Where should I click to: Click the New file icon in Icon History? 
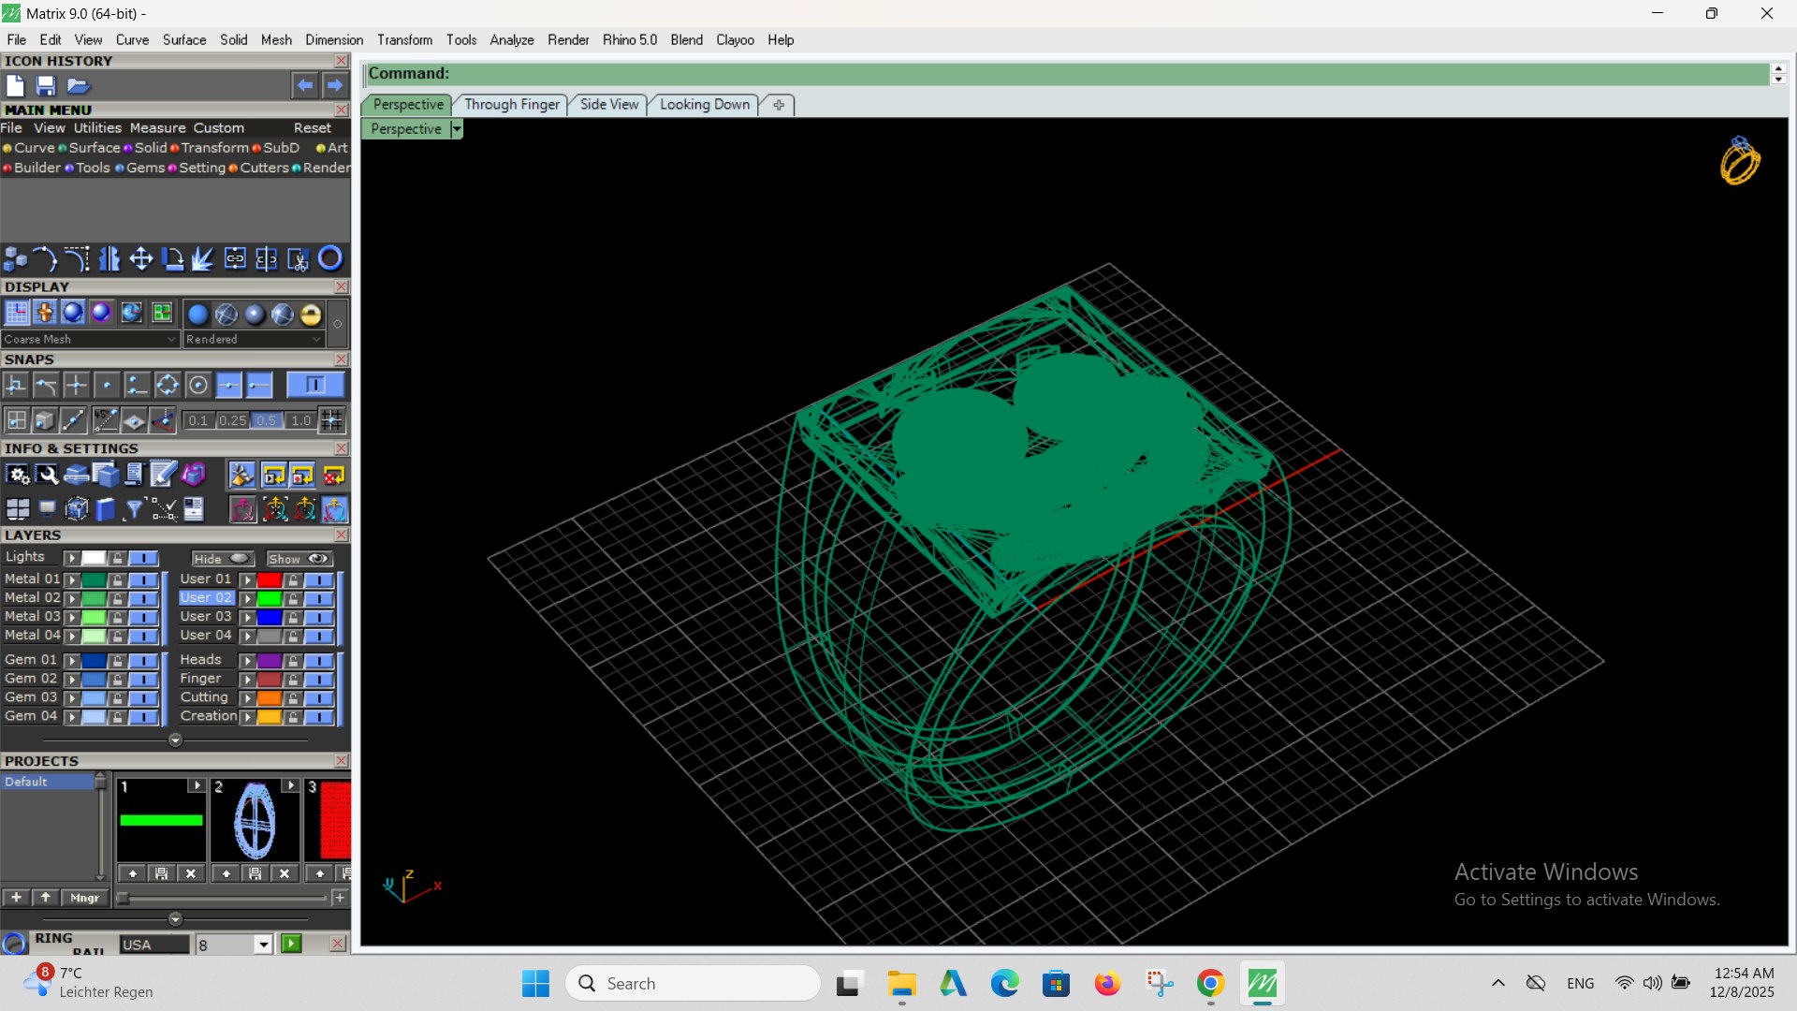15,86
